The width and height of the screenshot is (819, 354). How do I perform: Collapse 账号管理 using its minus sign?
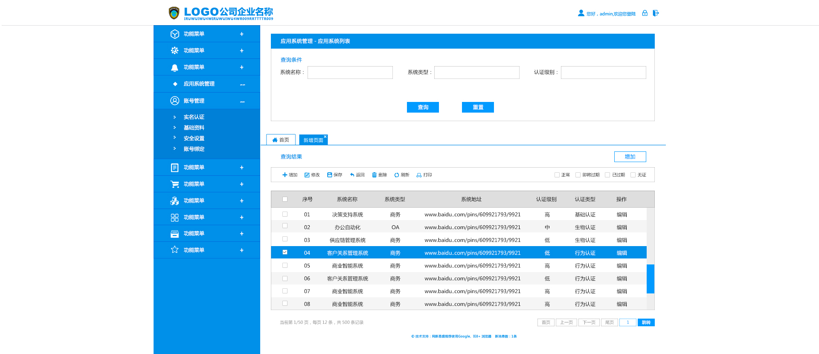242,102
